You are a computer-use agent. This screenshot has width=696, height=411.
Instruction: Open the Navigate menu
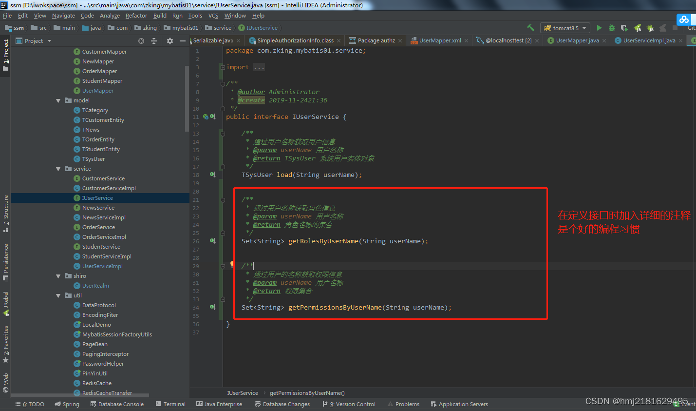(63, 16)
